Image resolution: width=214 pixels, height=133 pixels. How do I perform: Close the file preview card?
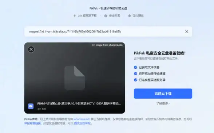[x=31, y=49]
